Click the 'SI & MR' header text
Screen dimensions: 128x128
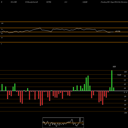tap(14, 2)
